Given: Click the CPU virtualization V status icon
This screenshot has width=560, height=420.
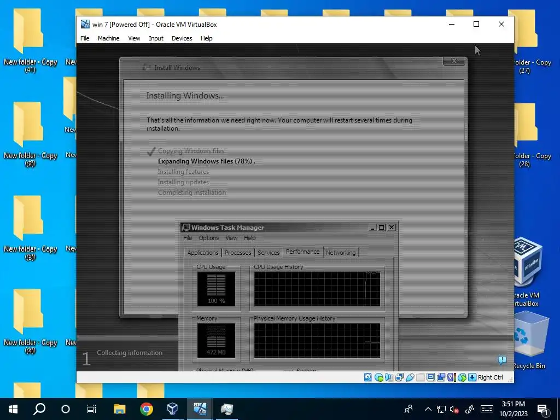Looking at the screenshot, I should point(451,377).
